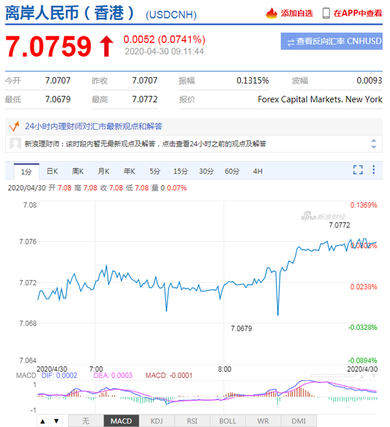Screen dimensions: 390x427
Task: Click the advisor trend arrow icon
Action: (x=14, y=126)
